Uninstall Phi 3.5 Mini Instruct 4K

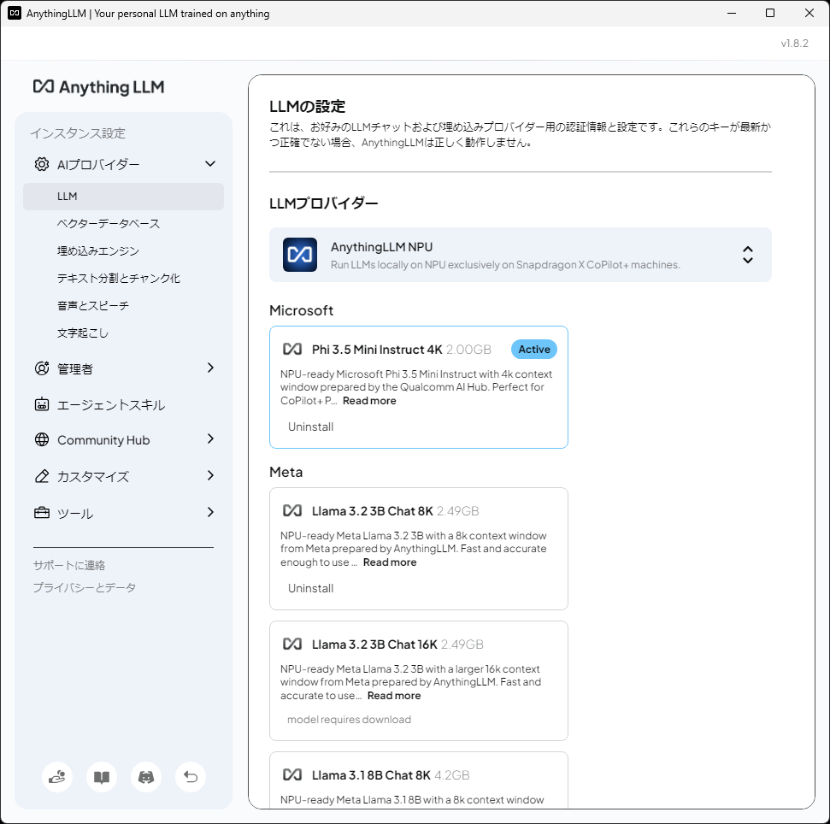[310, 427]
